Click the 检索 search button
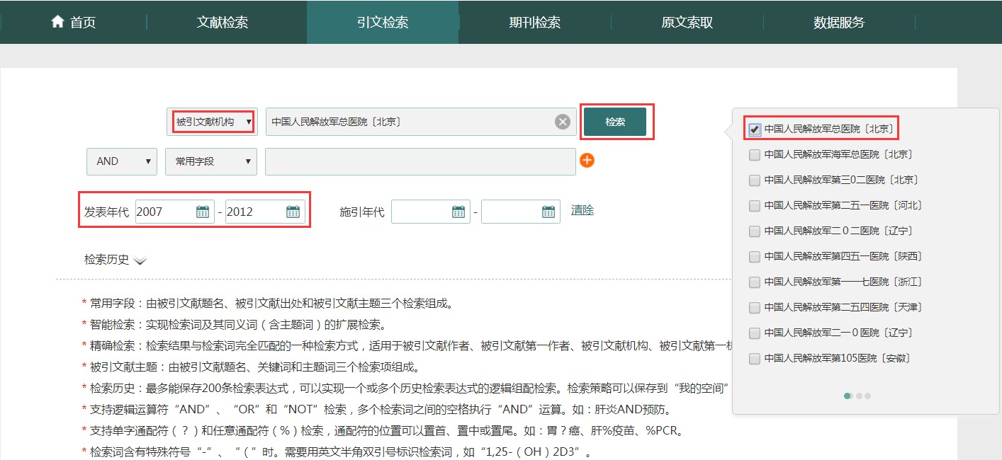The width and height of the screenshot is (1002, 460). tap(615, 122)
